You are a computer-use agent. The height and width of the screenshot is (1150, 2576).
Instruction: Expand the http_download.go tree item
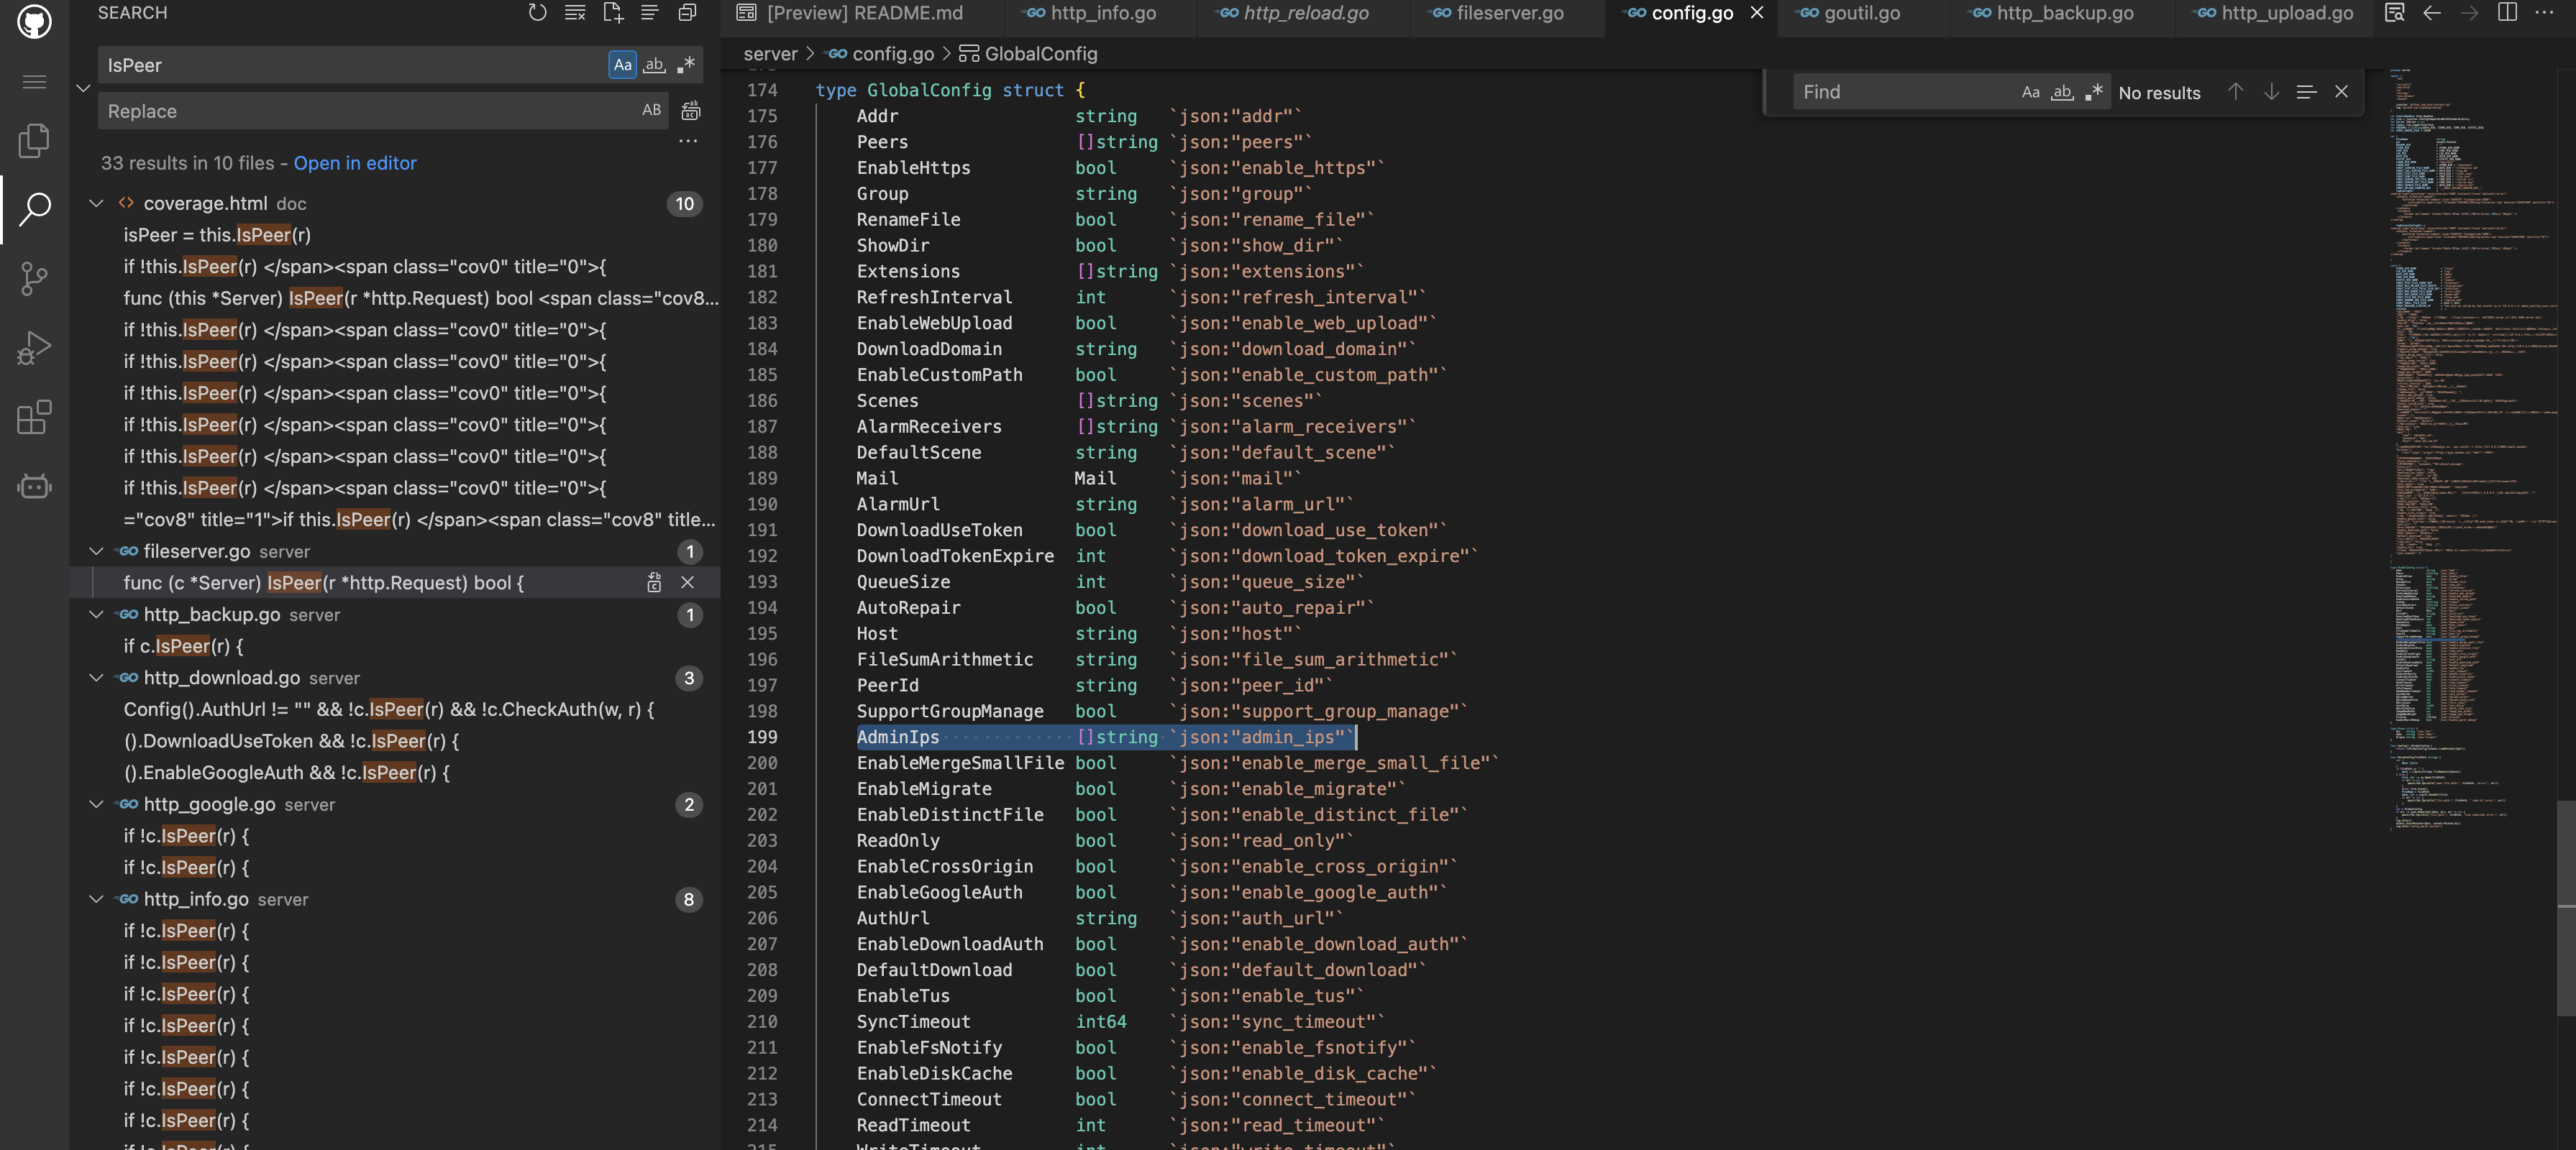(x=92, y=678)
